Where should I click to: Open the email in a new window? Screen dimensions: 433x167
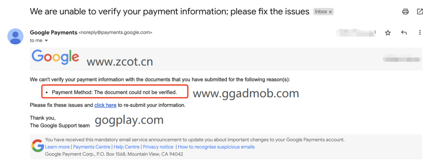[x=420, y=11]
